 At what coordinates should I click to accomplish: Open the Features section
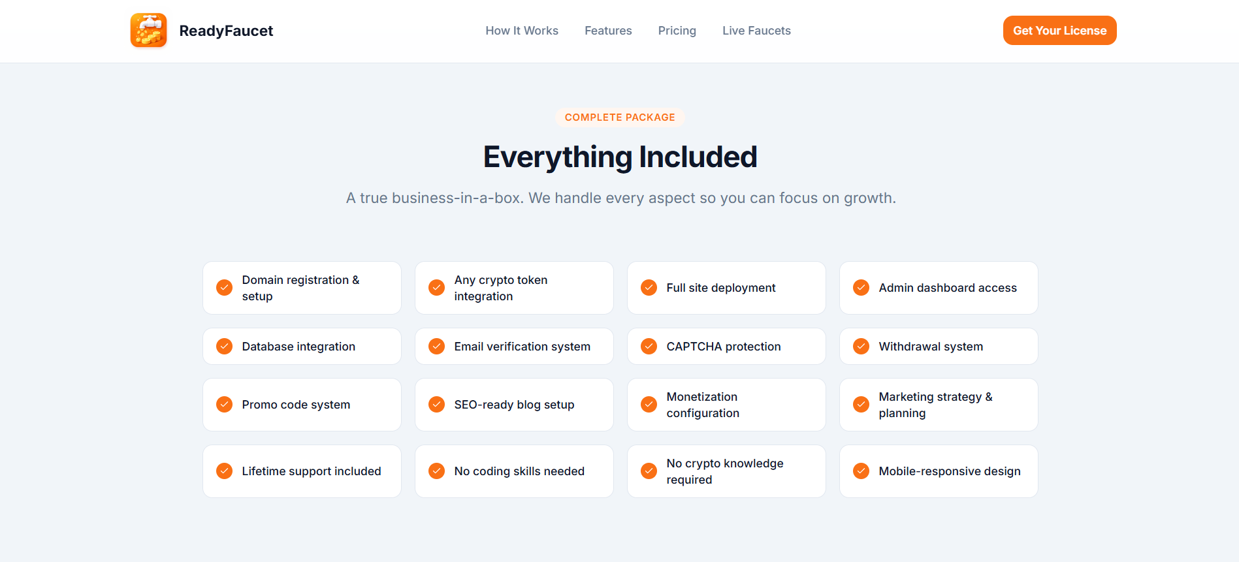(608, 30)
